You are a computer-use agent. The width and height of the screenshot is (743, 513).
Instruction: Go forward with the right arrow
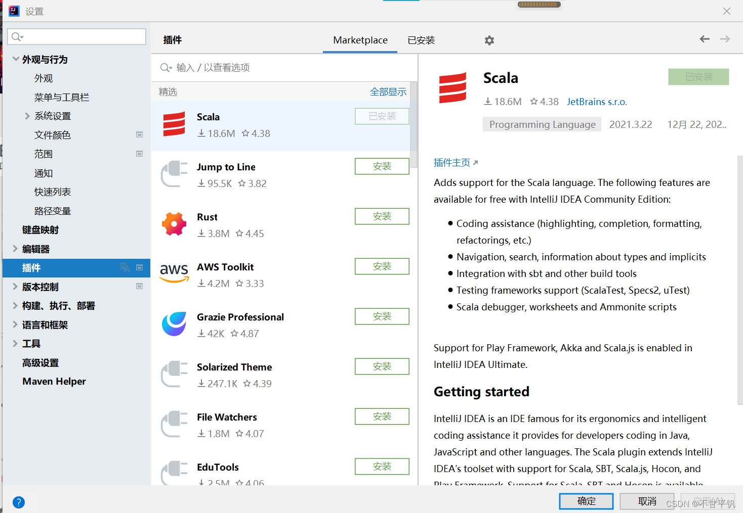pos(725,39)
